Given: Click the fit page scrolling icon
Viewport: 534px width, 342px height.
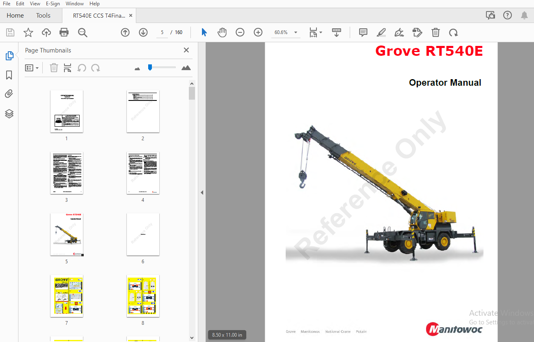Looking at the screenshot, I should [x=313, y=32].
